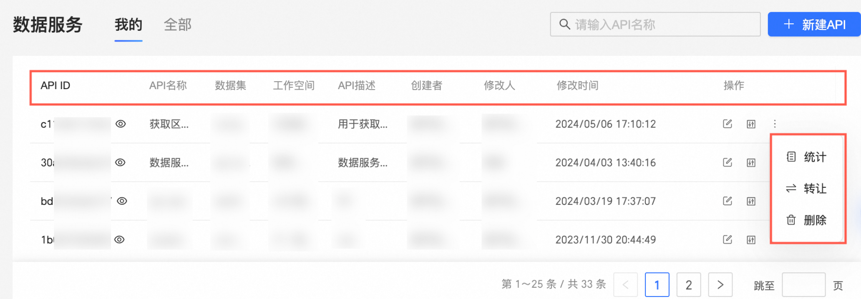The image size is (861, 299).
Task: Click the API name 获取区...
Action: point(169,124)
